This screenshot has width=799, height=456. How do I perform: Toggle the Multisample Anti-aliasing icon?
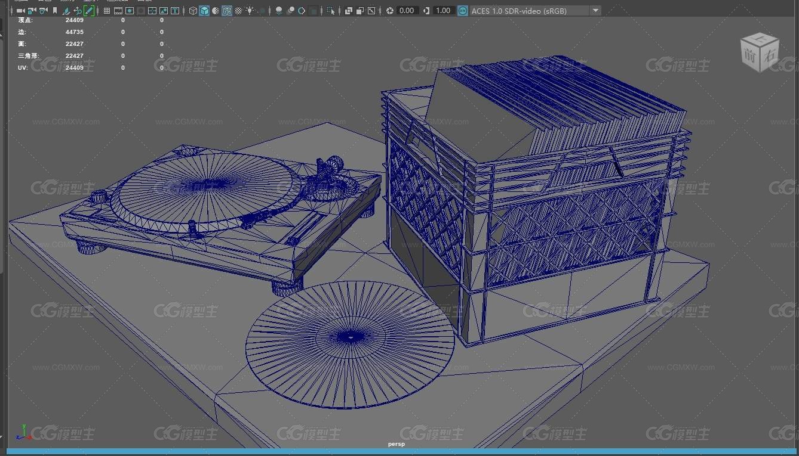302,11
